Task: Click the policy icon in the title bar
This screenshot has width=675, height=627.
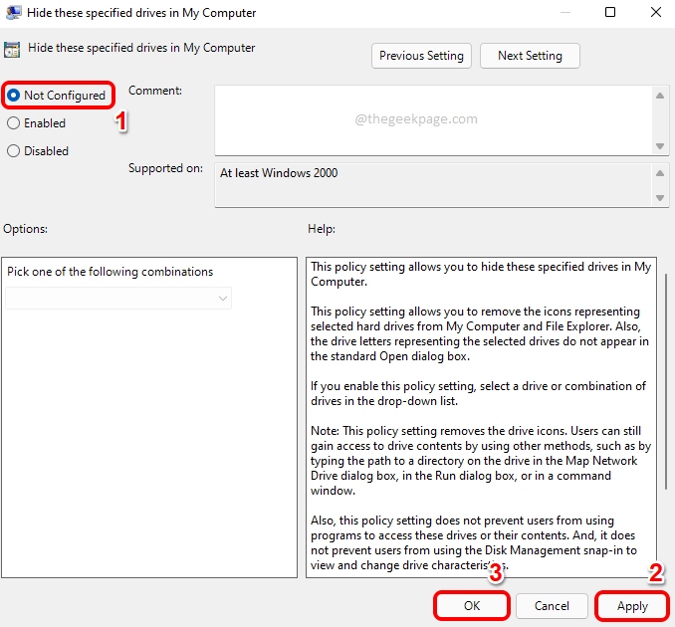Action: click(x=12, y=13)
